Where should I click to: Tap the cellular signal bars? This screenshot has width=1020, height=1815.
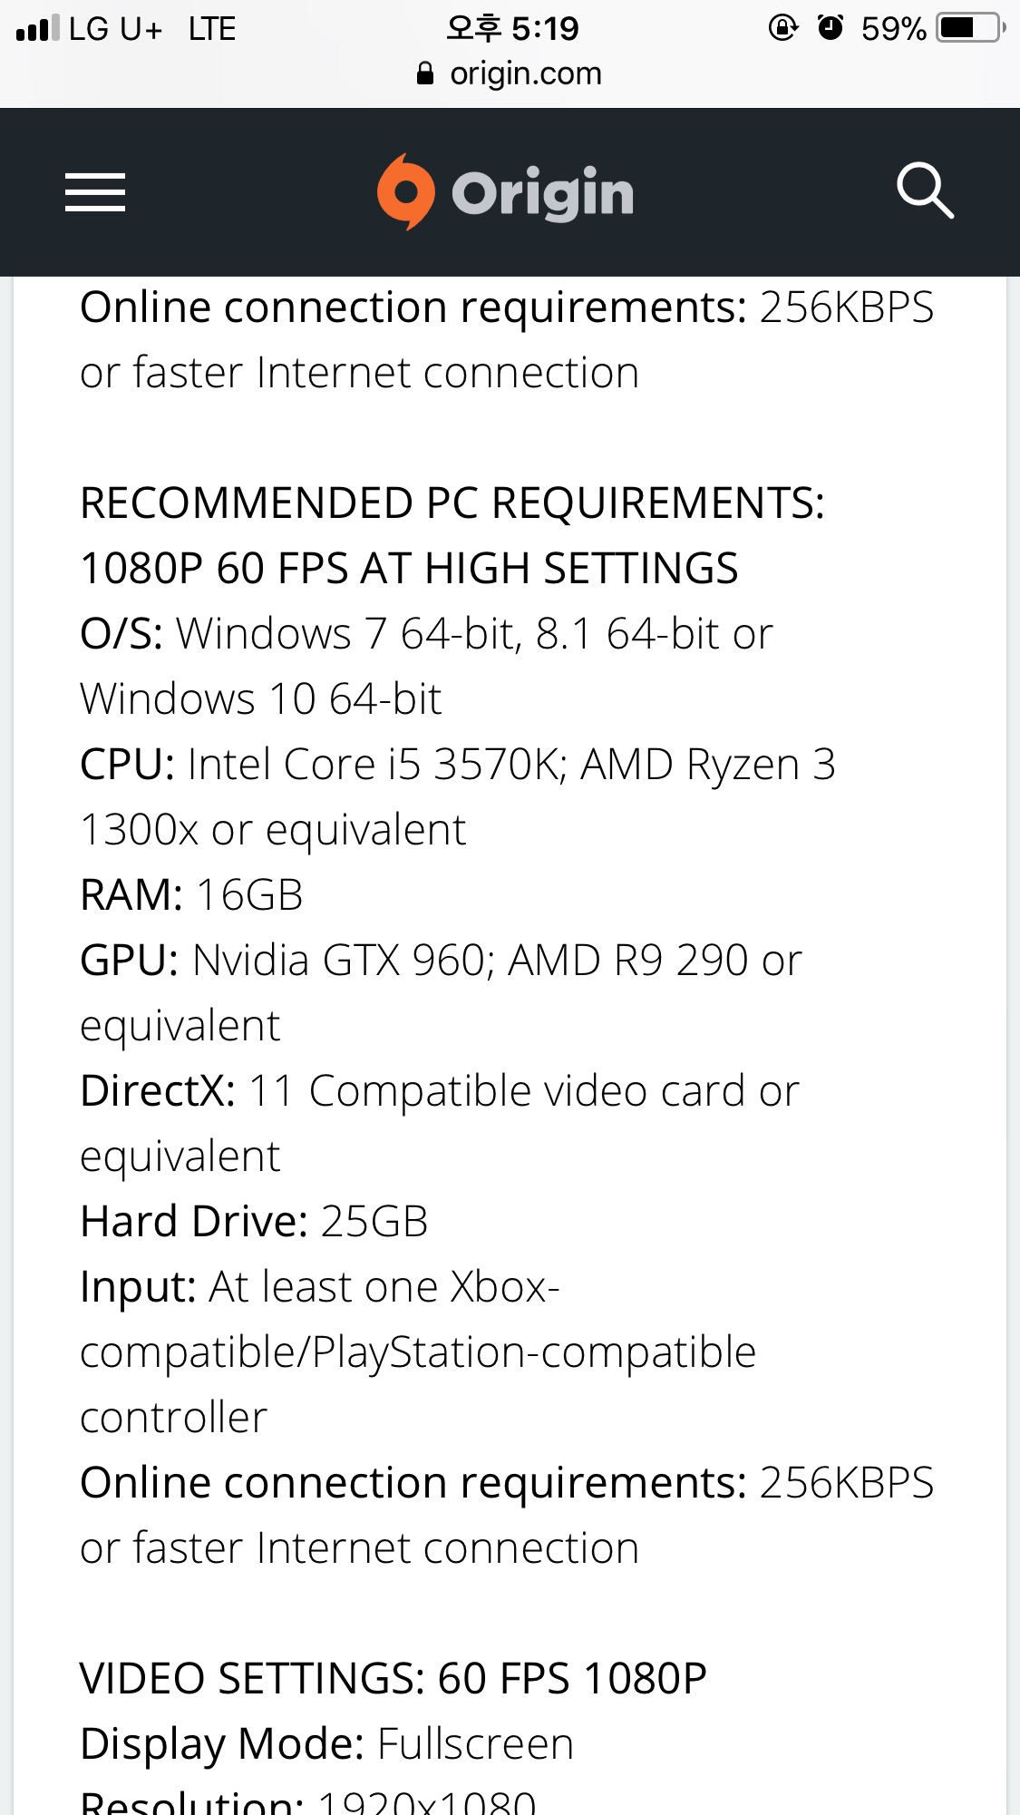click(x=37, y=28)
